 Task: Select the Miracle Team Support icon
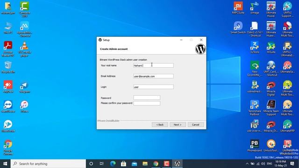[271, 108]
